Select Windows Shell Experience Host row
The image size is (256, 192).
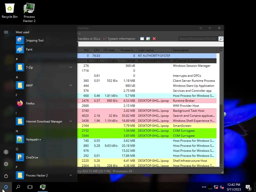pyautogui.click(x=147, y=121)
